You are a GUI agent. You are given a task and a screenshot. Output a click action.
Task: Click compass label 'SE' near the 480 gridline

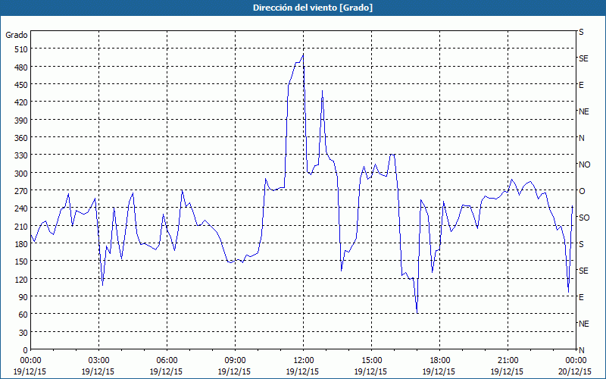(x=583, y=58)
